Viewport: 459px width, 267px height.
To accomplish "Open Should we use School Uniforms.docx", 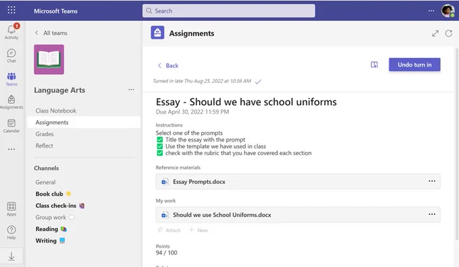I will click(298, 215).
